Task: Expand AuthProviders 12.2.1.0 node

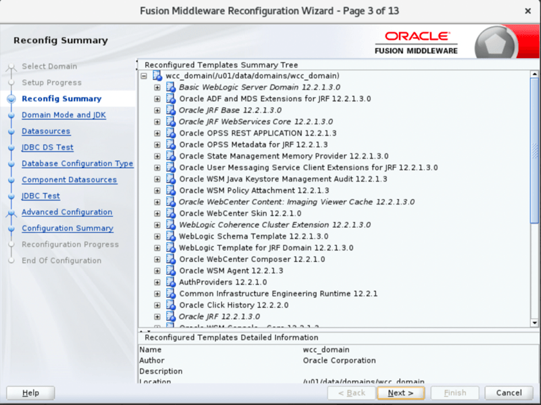Action: (x=158, y=282)
